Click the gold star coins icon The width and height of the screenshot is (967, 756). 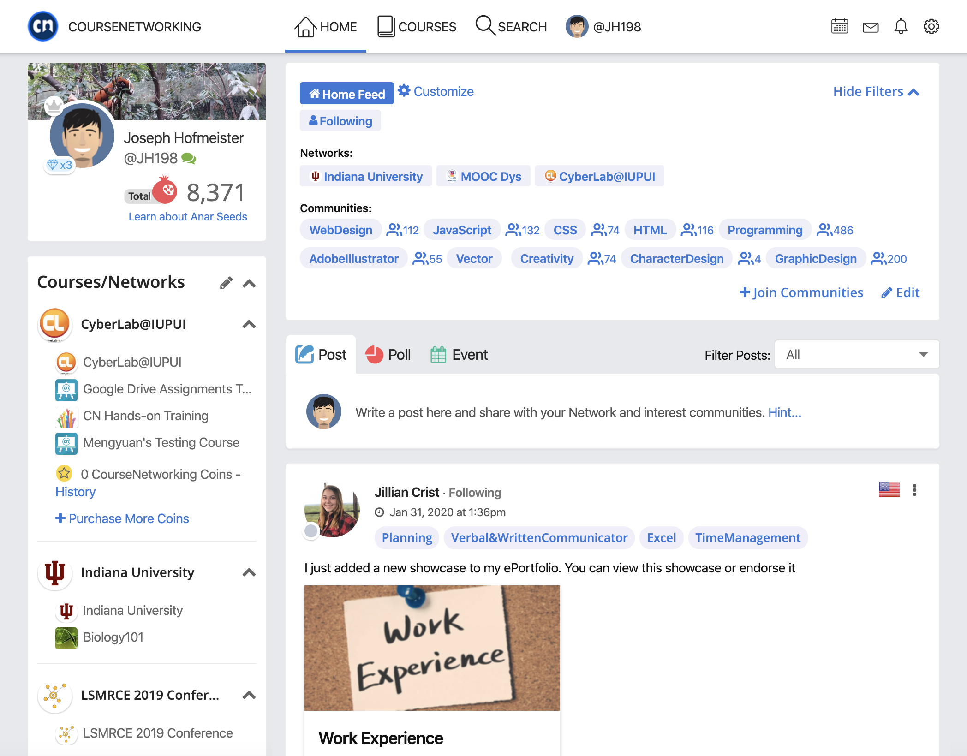(x=64, y=473)
